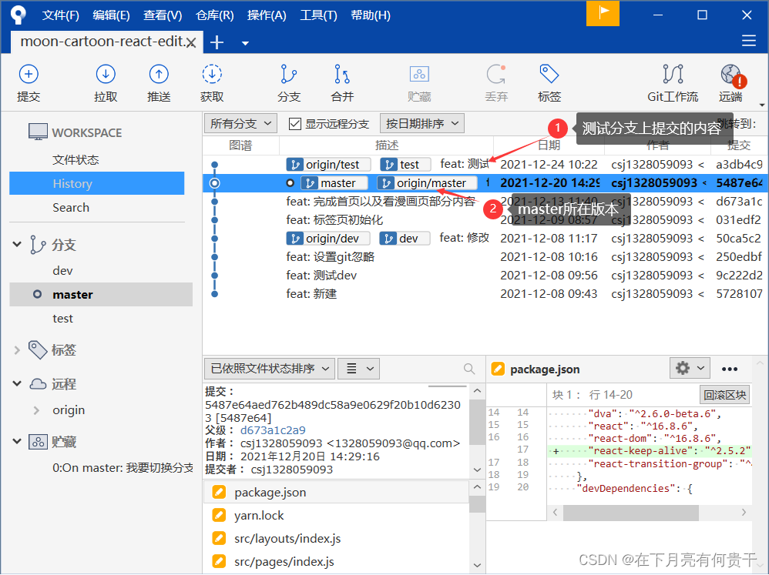The image size is (769, 575).
Task: Select commit 'feat: 新建'
Action: pyautogui.click(x=311, y=294)
